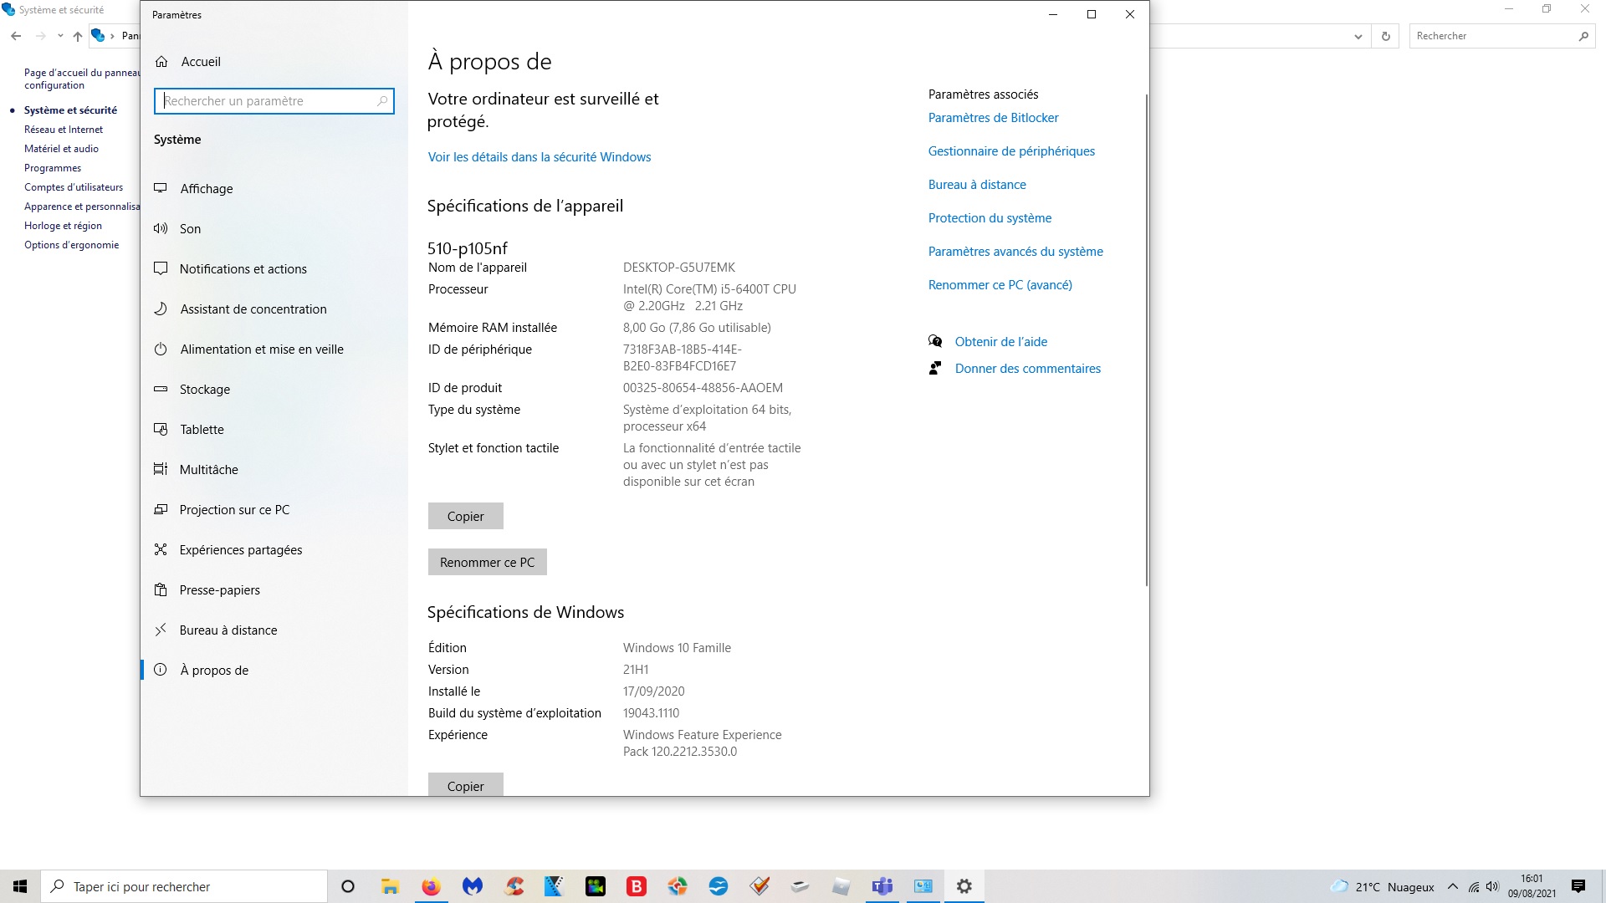The height and width of the screenshot is (903, 1606).
Task: Open Gestionnaire de périphériques link
Action: click(x=1011, y=151)
